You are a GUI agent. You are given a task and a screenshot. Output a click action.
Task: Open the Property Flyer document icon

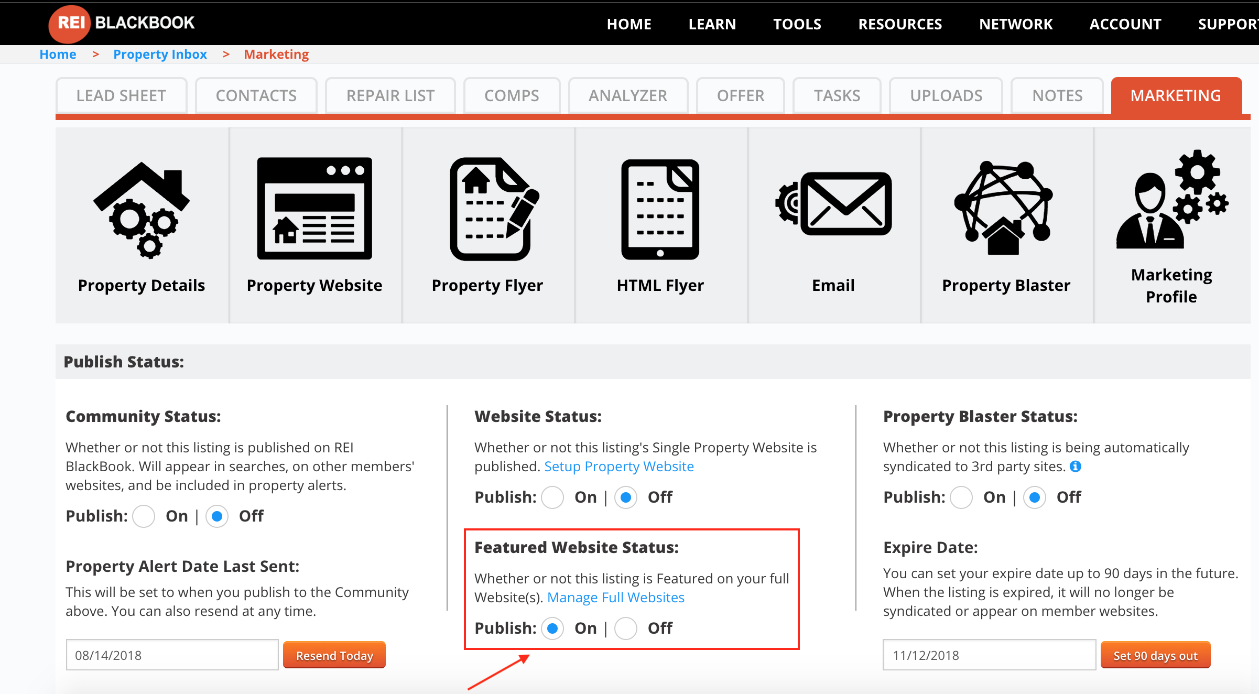pos(494,209)
